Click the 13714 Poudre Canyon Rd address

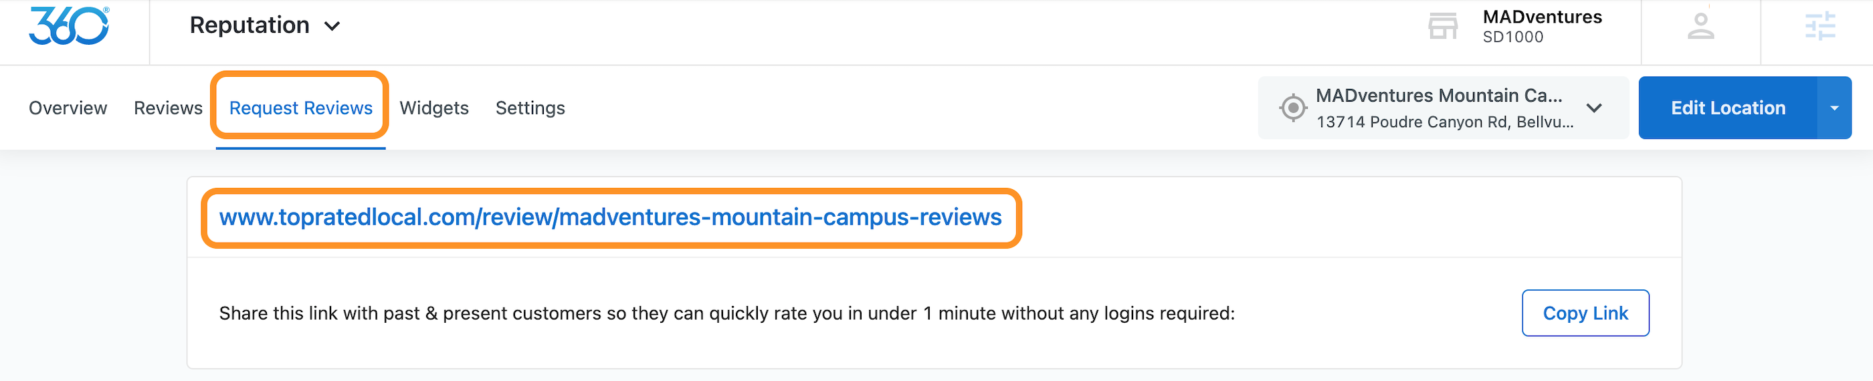pos(1445,122)
